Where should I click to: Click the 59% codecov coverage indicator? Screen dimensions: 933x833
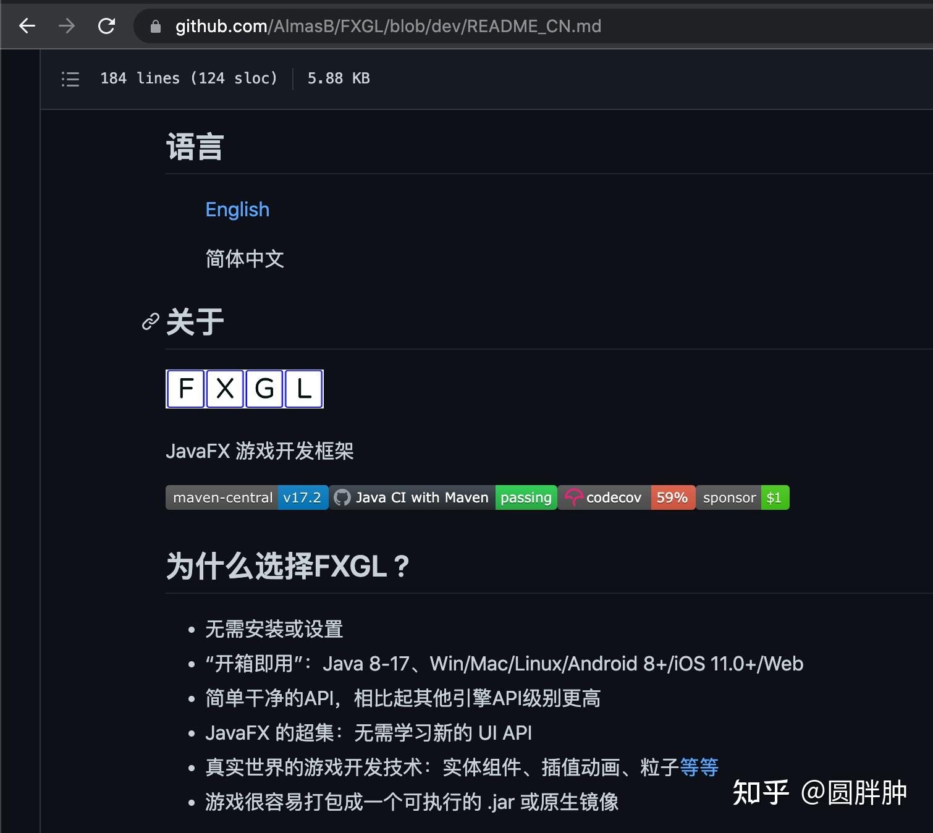[673, 497]
